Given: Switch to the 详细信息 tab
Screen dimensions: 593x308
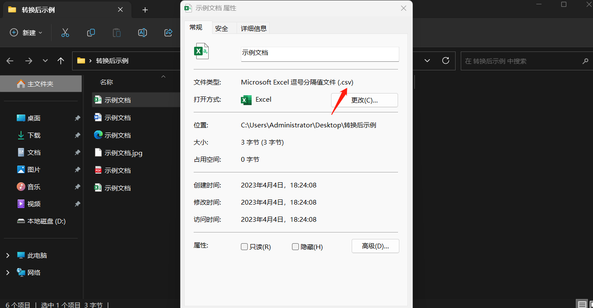Looking at the screenshot, I should pyautogui.click(x=253, y=28).
